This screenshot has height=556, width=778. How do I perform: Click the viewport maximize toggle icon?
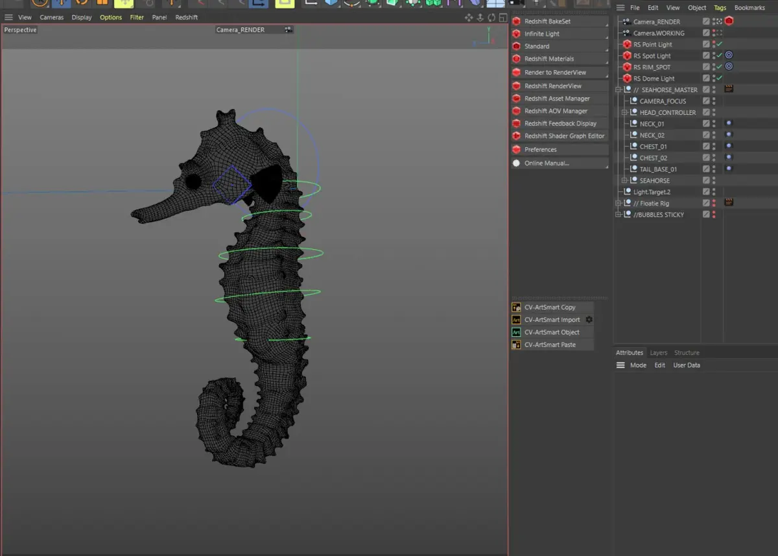(x=502, y=18)
